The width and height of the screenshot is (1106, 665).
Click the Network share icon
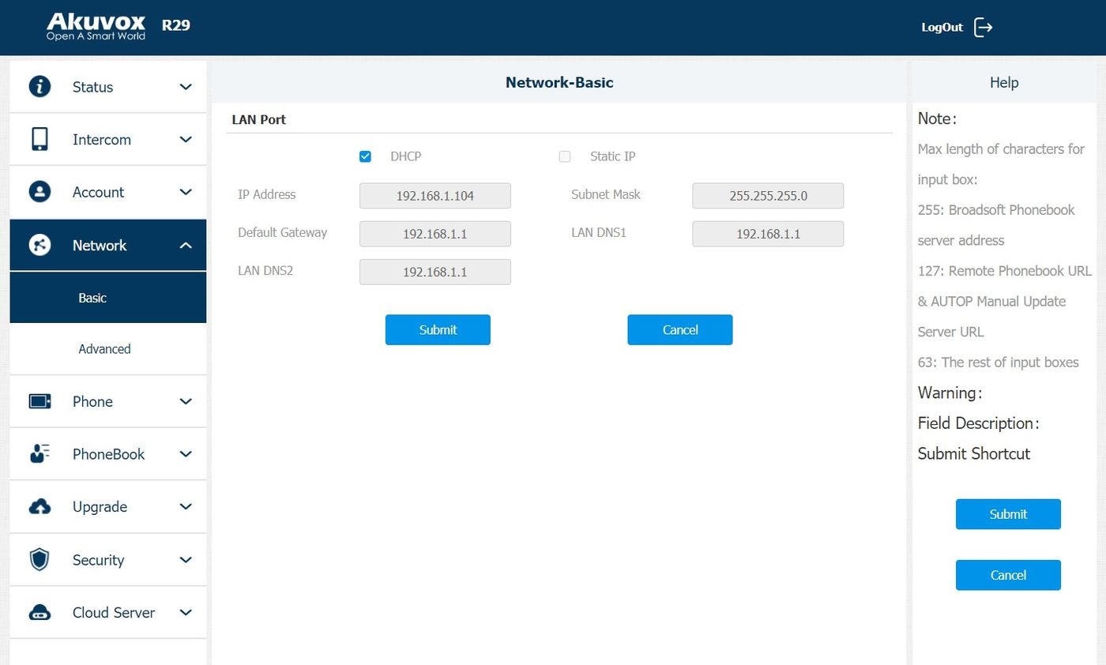pos(39,245)
